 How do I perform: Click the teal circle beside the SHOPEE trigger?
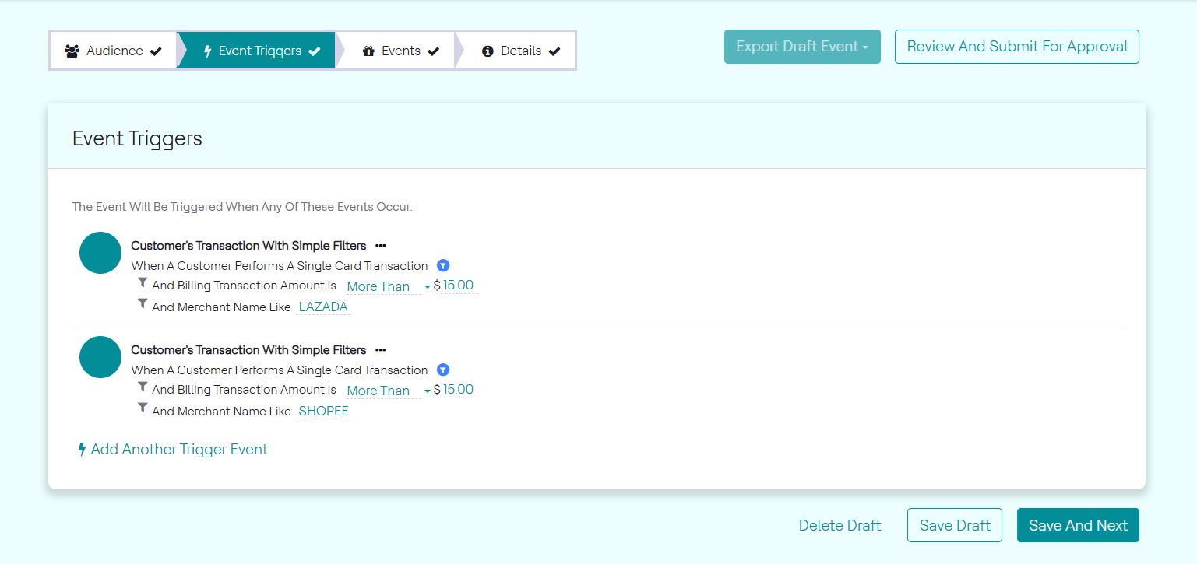coord(100,357)
